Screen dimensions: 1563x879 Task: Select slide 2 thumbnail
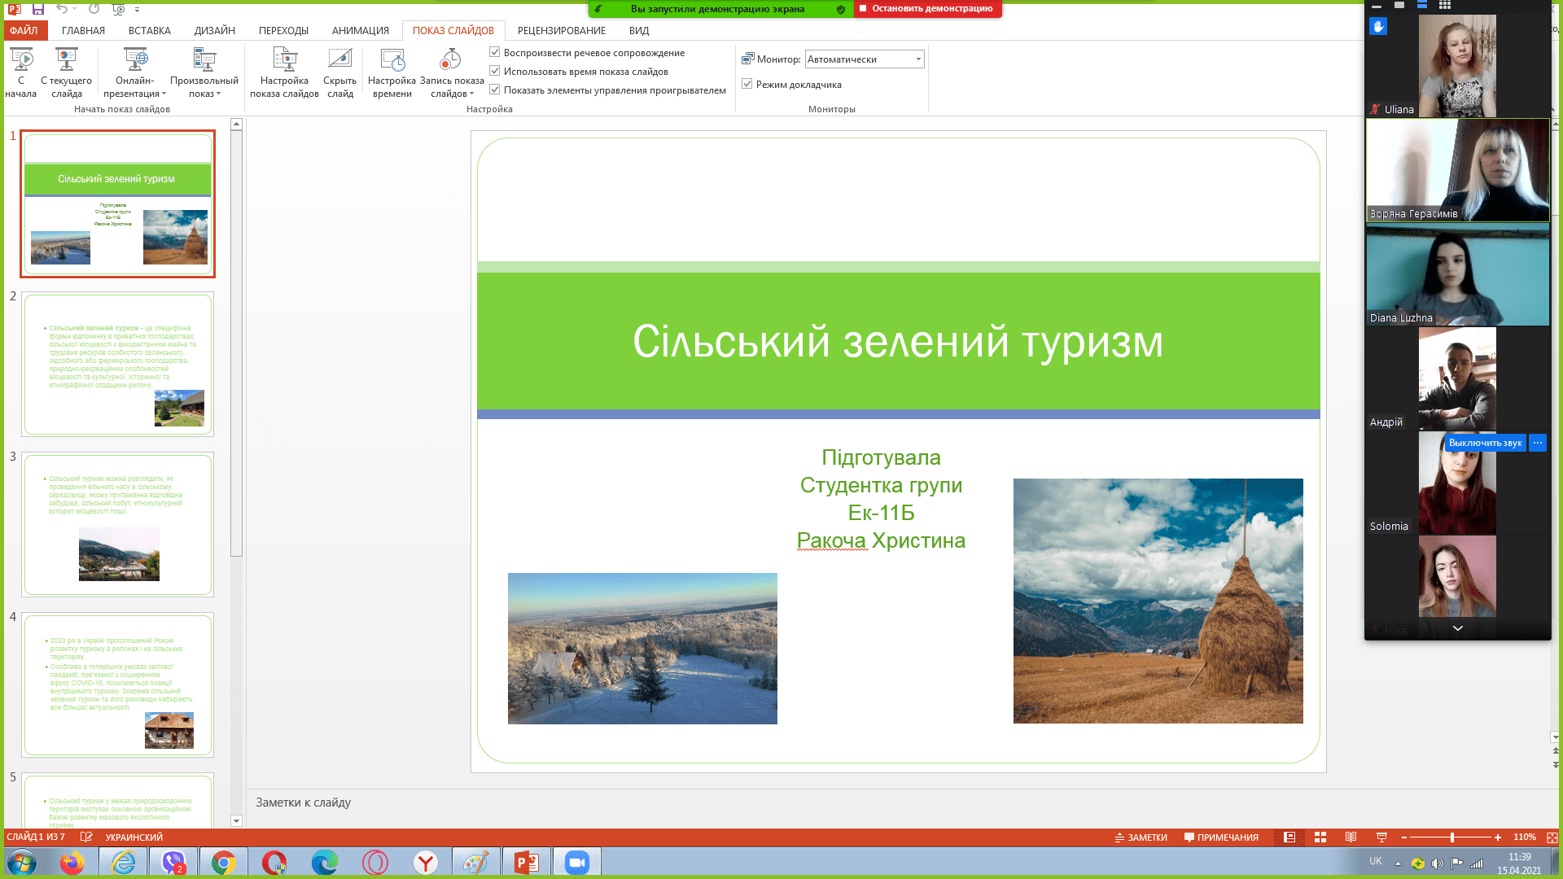click(x=118, y=364)
